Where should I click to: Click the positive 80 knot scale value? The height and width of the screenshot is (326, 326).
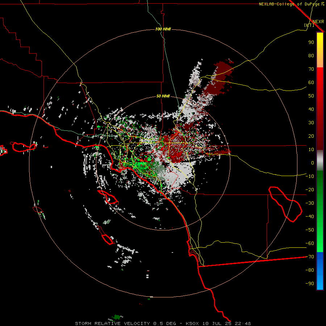pyautogui.click(x=311, y=55)
